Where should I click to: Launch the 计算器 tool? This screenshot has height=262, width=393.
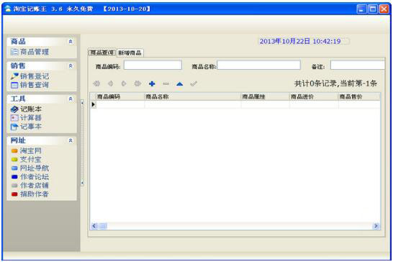point(26,117)
